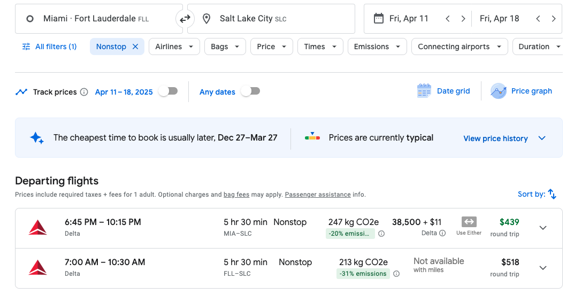The width and height of the screenshot is (574, 302).
Task: Edit the Miami · Fort Lauderdale origin field
Action: (x=99, y=19)
